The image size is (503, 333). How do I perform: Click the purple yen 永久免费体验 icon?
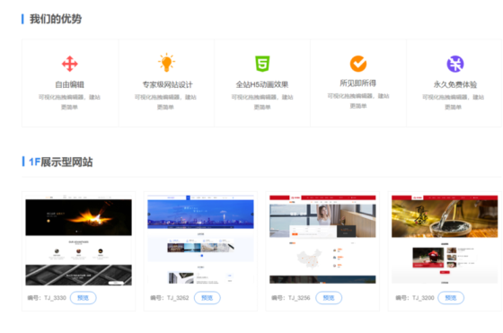(x=454, y=64)
